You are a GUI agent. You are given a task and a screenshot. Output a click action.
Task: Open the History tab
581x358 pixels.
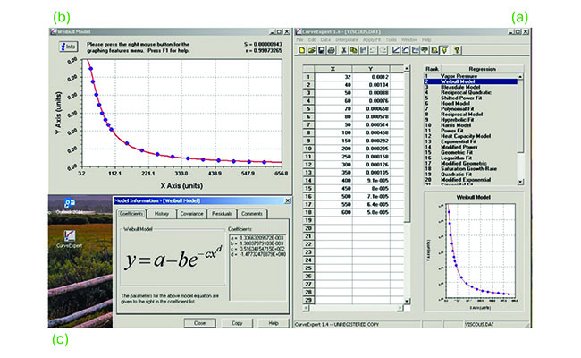pyautogui.click(x=161, y=214)
